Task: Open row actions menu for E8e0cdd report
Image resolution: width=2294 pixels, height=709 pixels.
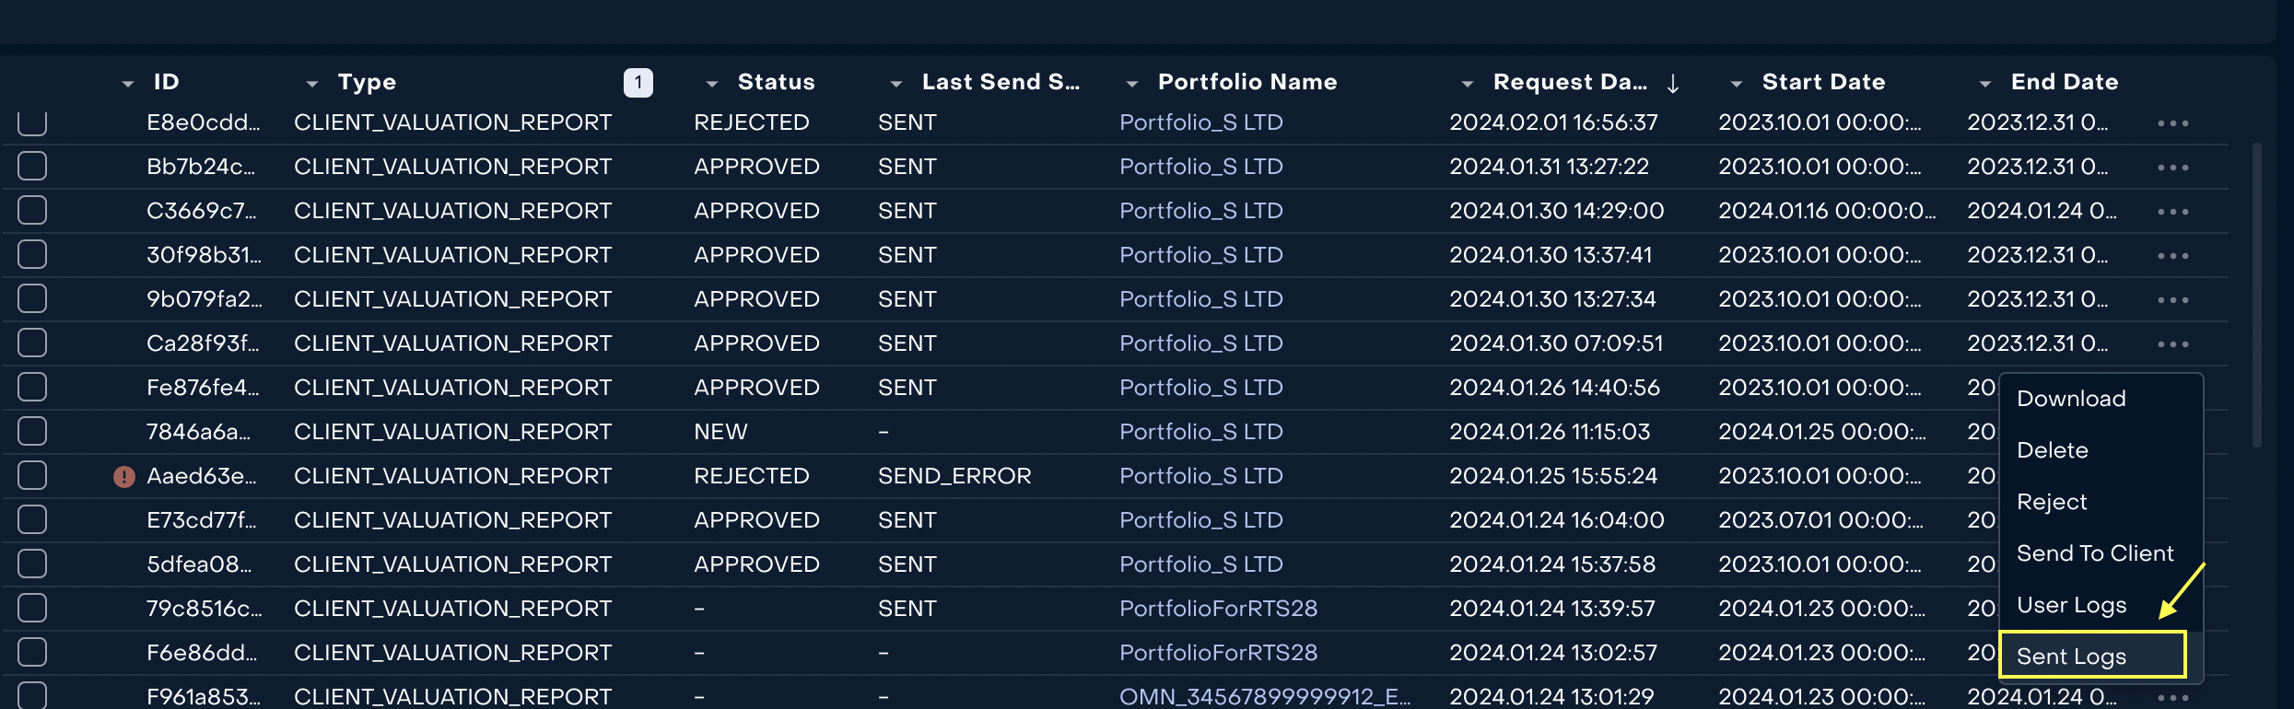Action: click(x=2172, y=122)
